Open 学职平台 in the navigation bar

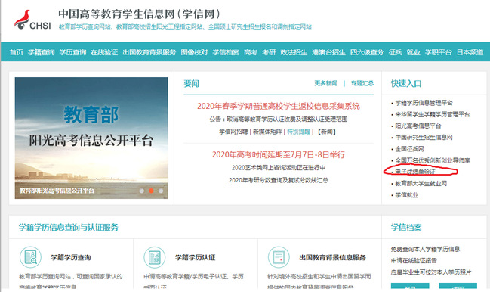[x=439, y=52]
